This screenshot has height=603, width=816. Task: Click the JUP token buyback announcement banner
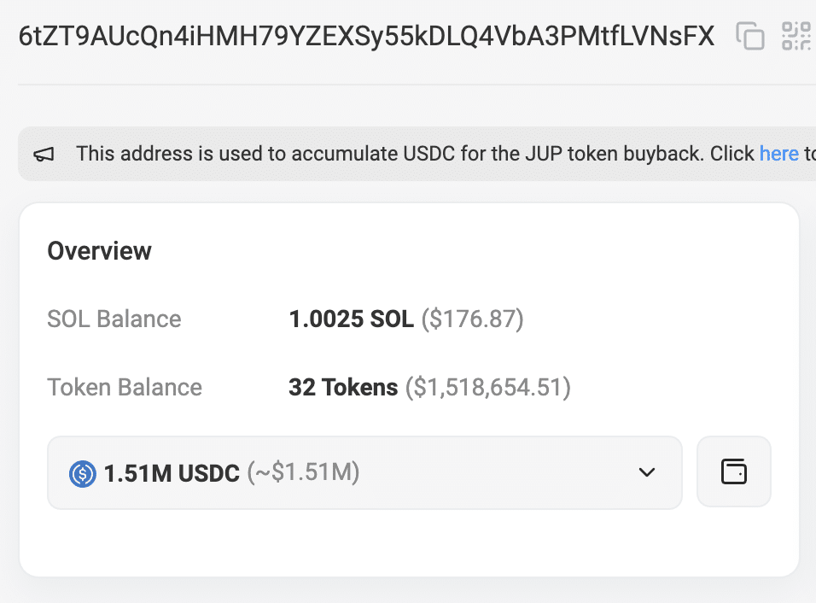[417, 154]
